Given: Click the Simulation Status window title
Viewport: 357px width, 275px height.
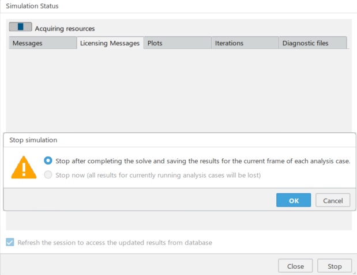Looking at the screenshot, I should pos(33,6).
